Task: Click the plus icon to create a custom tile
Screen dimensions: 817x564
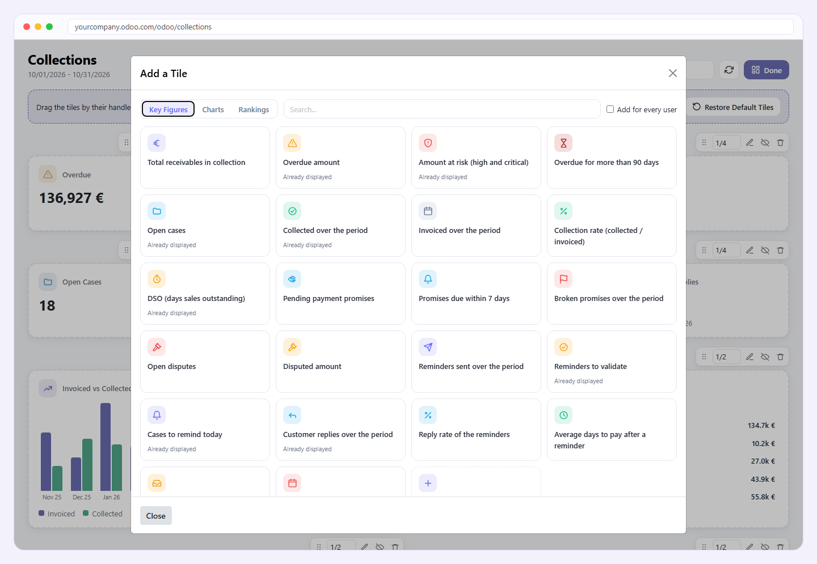Action: [x=428, y=483]
